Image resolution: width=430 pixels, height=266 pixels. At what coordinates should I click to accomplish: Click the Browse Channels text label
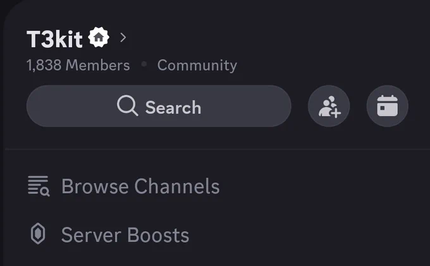[x=140, y=186]
